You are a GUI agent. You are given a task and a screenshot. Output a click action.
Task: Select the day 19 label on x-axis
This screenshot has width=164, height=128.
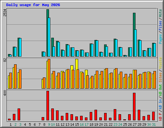[96, 124]
